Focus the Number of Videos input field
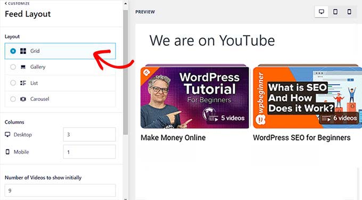362x200 pixels. pos(60,190)
